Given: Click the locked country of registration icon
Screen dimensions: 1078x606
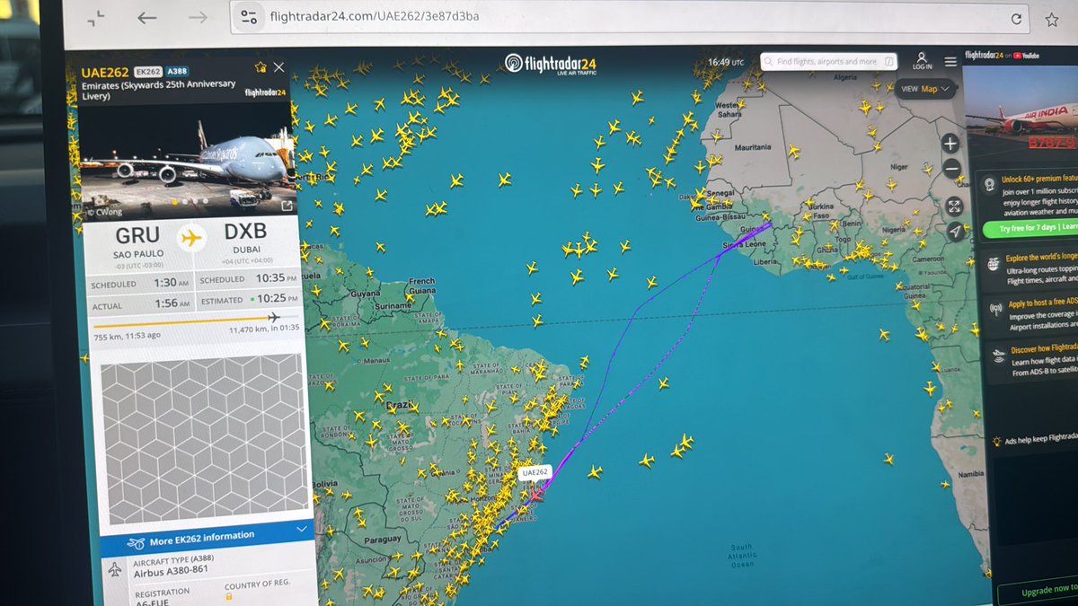Looking at the screenshot, I should tap(229, 595).
